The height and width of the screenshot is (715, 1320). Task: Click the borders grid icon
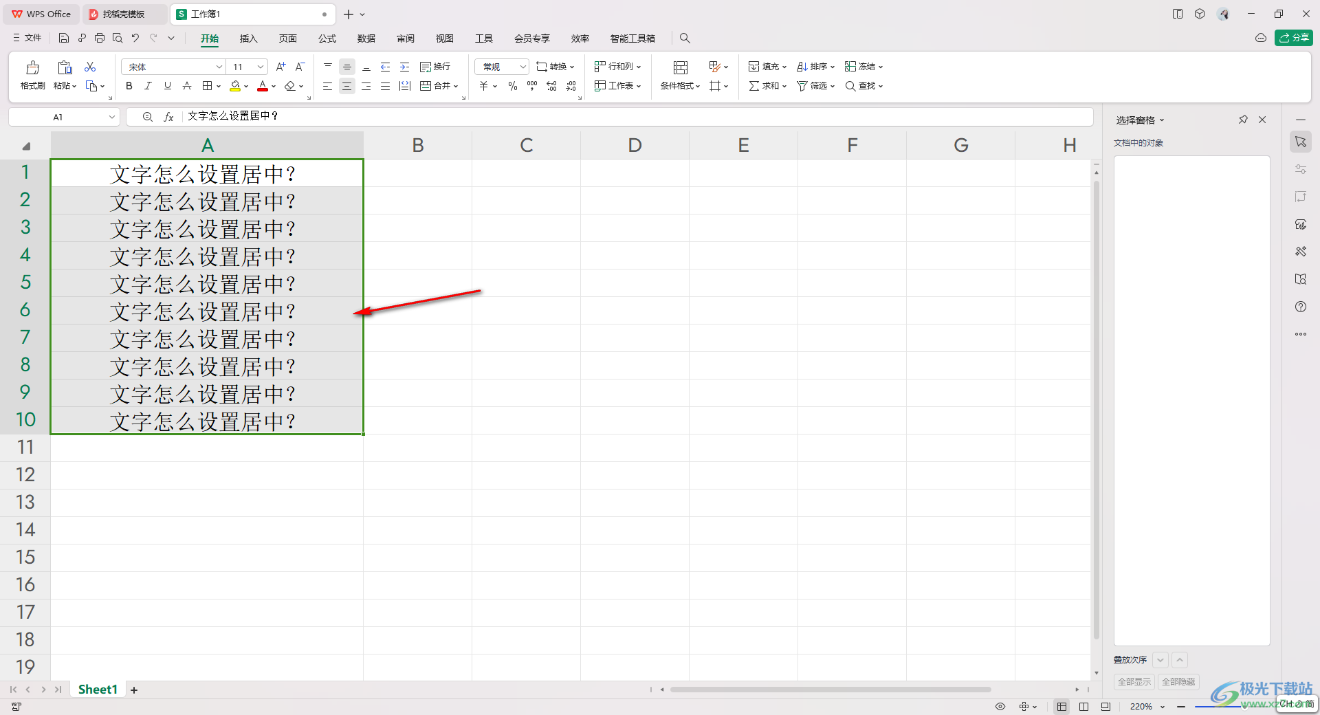click(x=207, y=86)
